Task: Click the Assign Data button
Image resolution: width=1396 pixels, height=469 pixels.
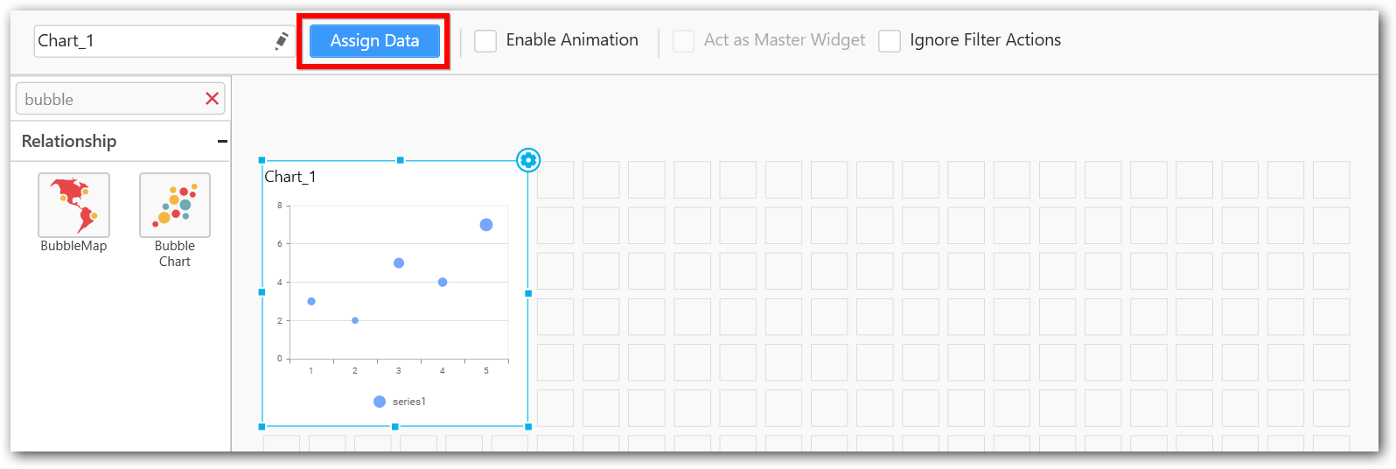Action: pos(374,41)
